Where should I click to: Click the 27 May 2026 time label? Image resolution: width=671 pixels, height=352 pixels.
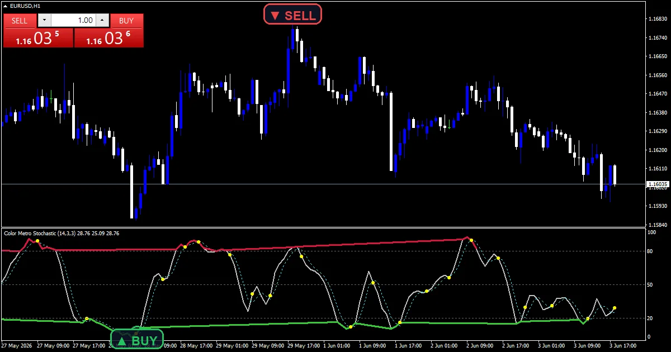click(x=17, y=346)
